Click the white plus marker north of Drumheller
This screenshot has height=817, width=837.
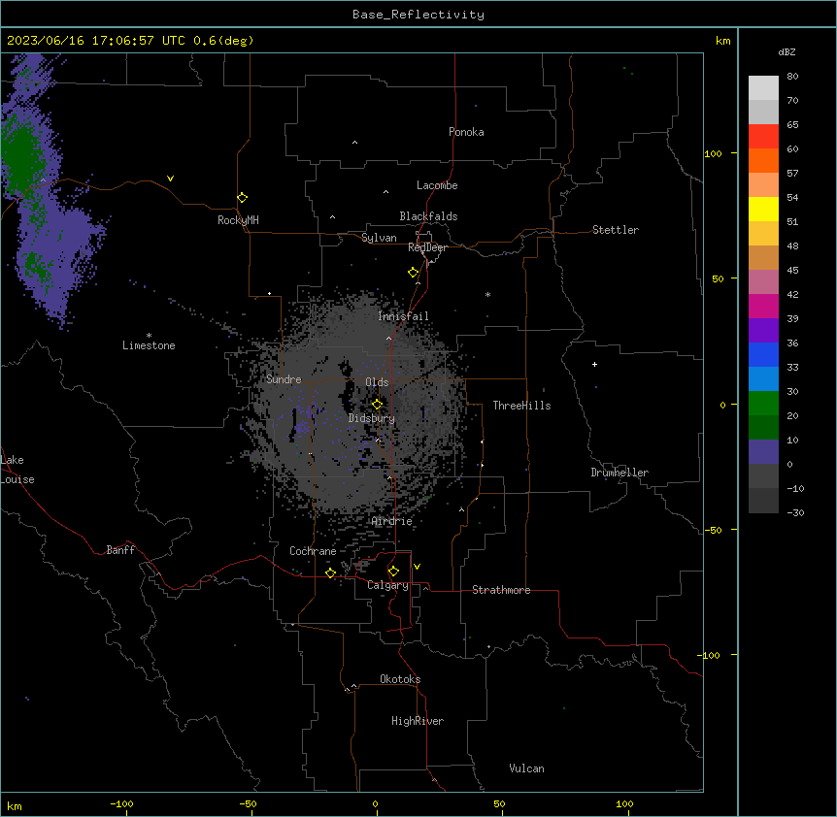pyautogui.click(x=594, y=364)
